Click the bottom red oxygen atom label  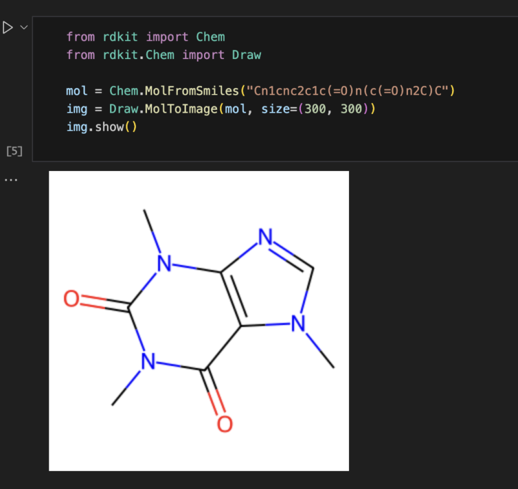click(225, 424)
